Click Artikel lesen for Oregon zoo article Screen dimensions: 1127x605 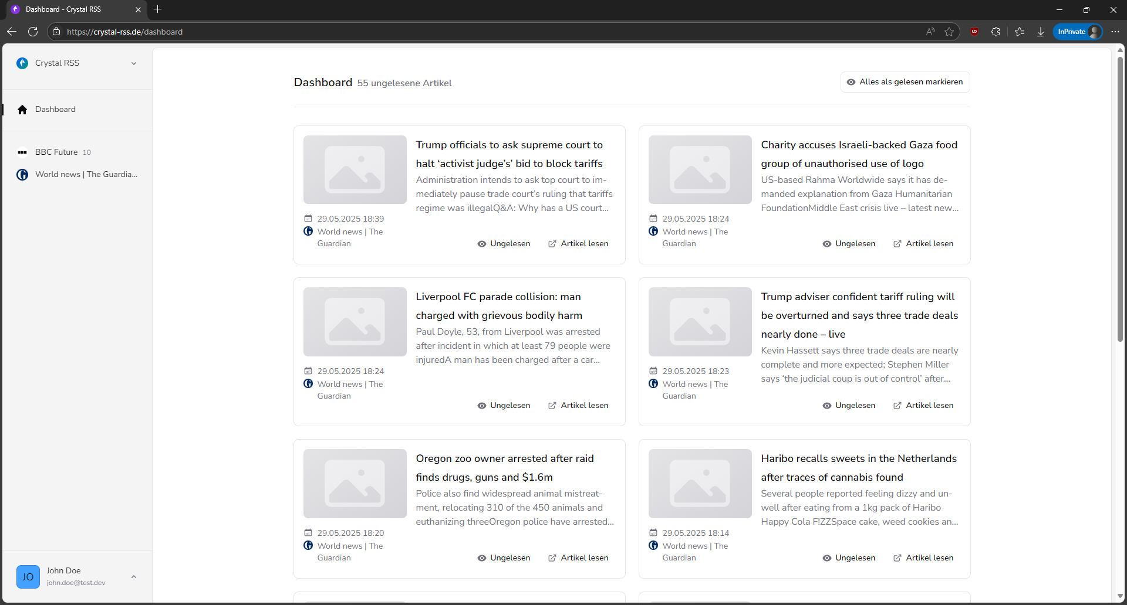tap(578, 558)
